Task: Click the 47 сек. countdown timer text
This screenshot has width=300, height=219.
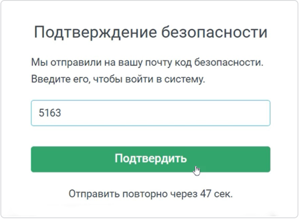Action: coord(216,194)
